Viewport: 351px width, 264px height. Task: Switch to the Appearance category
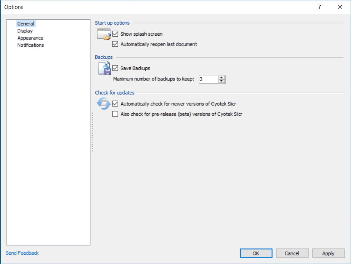pyautogui.click(x=30, y=38)
